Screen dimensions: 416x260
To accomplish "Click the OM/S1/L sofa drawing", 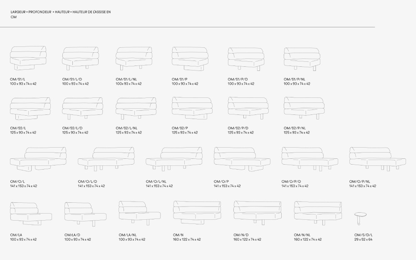I will 28,58.
